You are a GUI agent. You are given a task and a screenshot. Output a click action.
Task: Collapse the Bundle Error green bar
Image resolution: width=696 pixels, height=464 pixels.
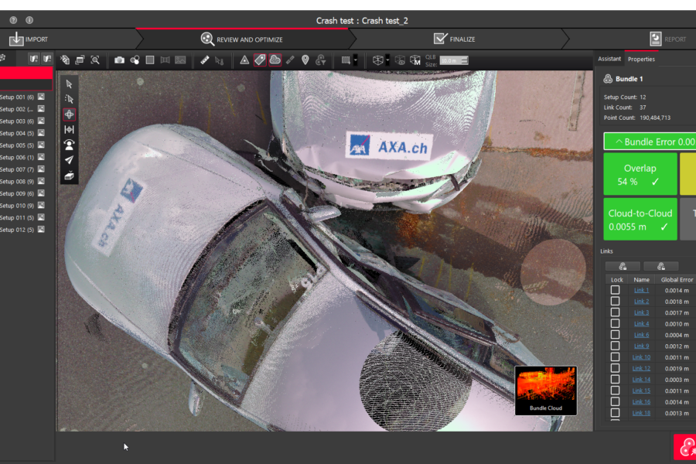pos(650,142)
